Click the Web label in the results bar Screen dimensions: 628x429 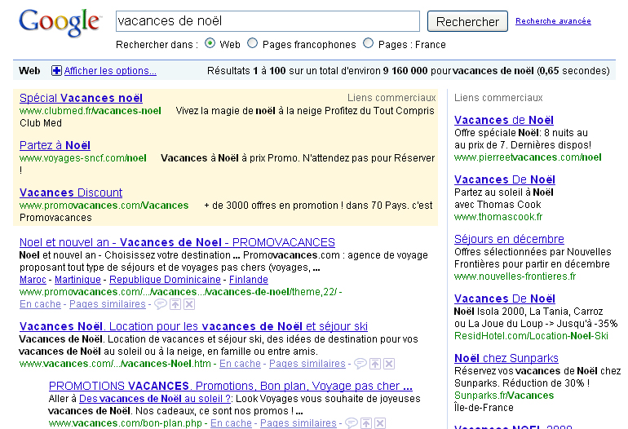point(29,71)
